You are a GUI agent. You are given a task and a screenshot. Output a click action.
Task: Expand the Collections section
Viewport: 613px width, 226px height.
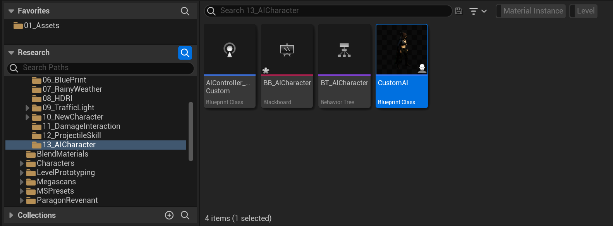click(x=11, y=215)
